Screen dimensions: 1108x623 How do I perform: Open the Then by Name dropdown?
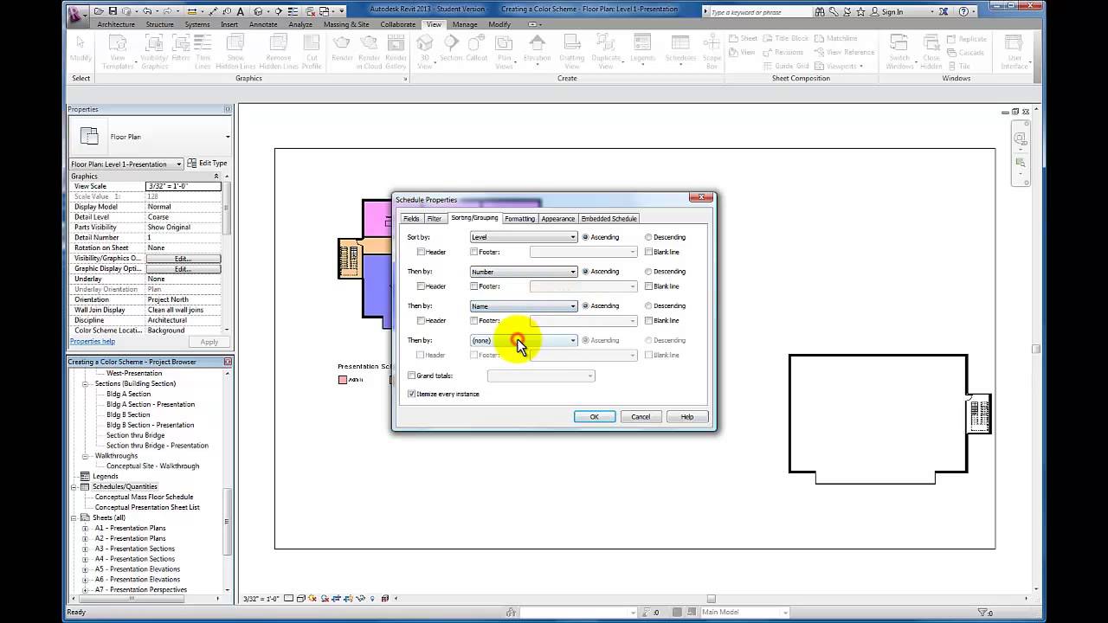523,305
